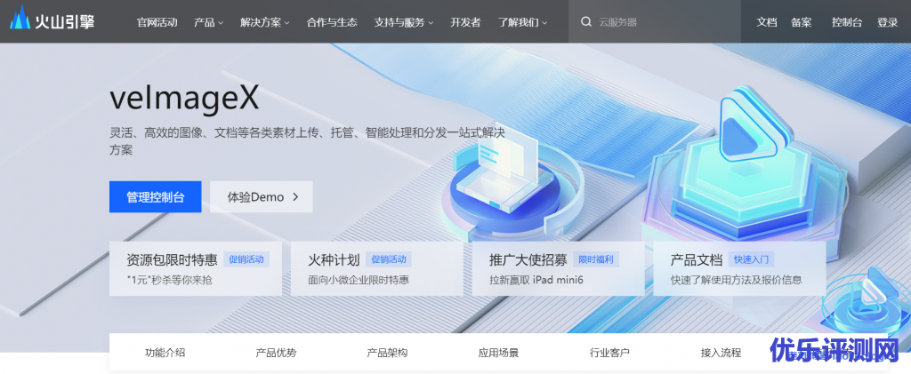
Task: Expand the 了解我们 dropdown menu
Action: point(522,22)
